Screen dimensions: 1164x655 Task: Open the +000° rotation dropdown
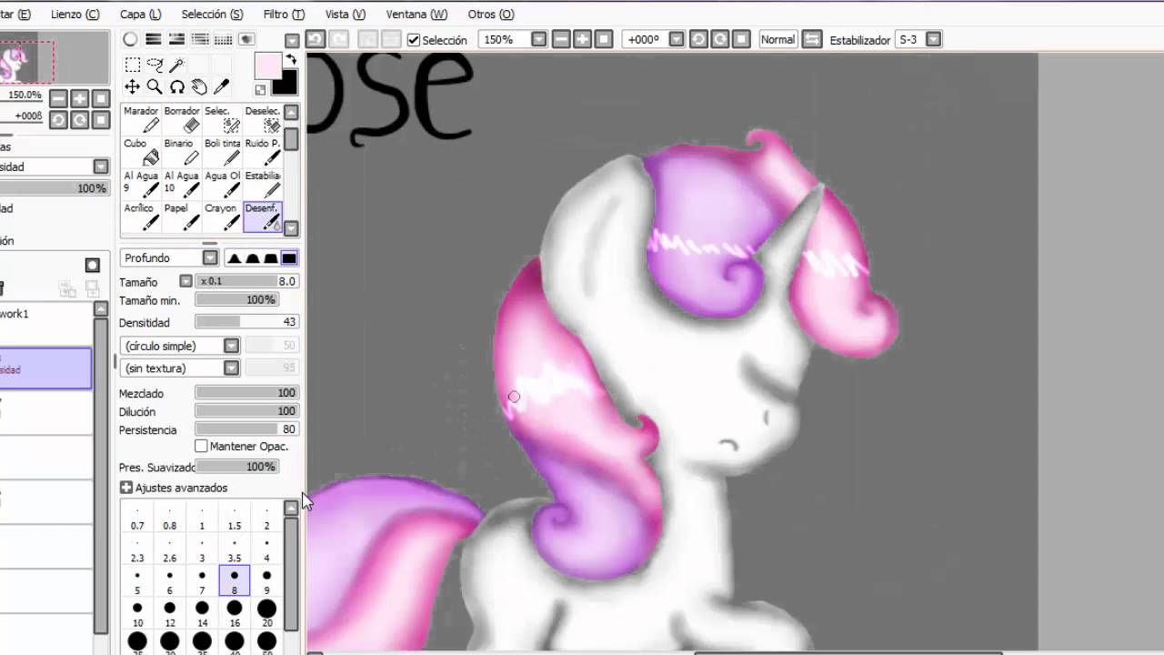click(x=677, y=39)
